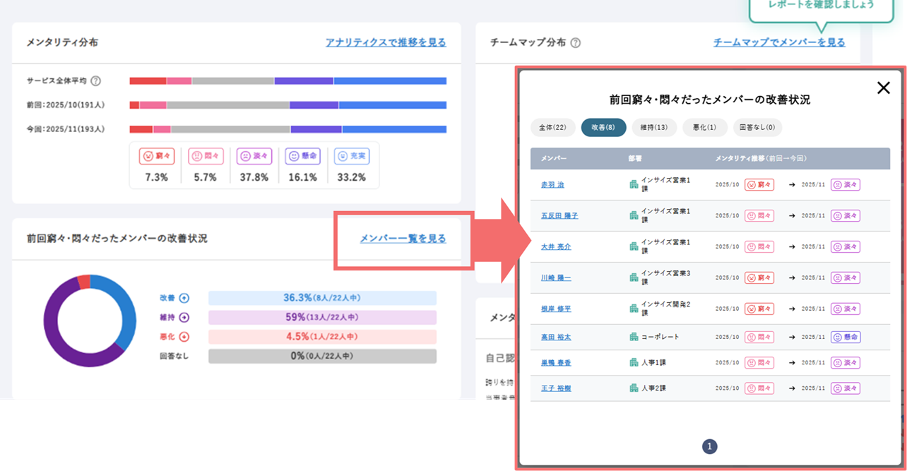The height and width of the screenshot is (471, 907).
Task: Click the 悶々 face badge in the legend
Action: point(206,156)
